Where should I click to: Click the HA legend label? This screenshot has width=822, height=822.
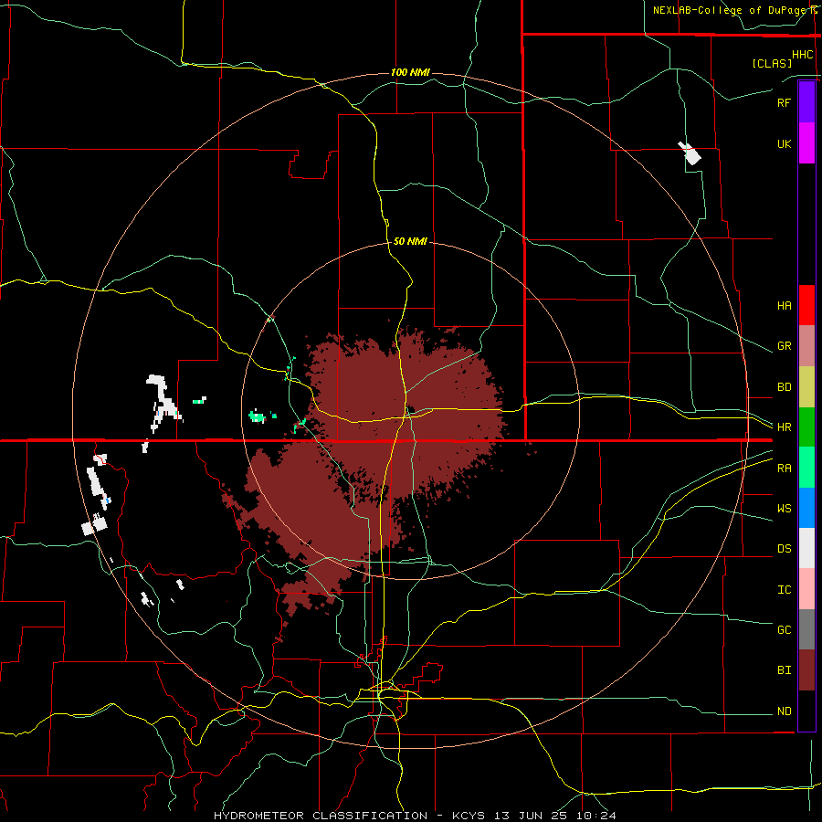[x=784, y=305]
